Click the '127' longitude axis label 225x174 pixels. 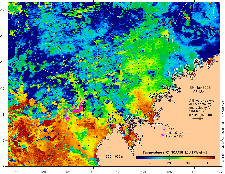220,172
